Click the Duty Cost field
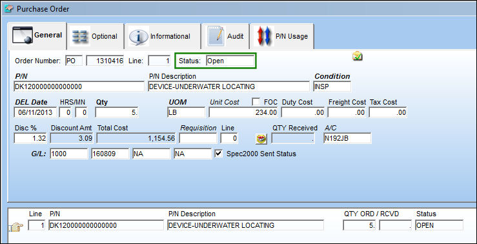Viewport: 477px width, 244px height. (303, 112)
